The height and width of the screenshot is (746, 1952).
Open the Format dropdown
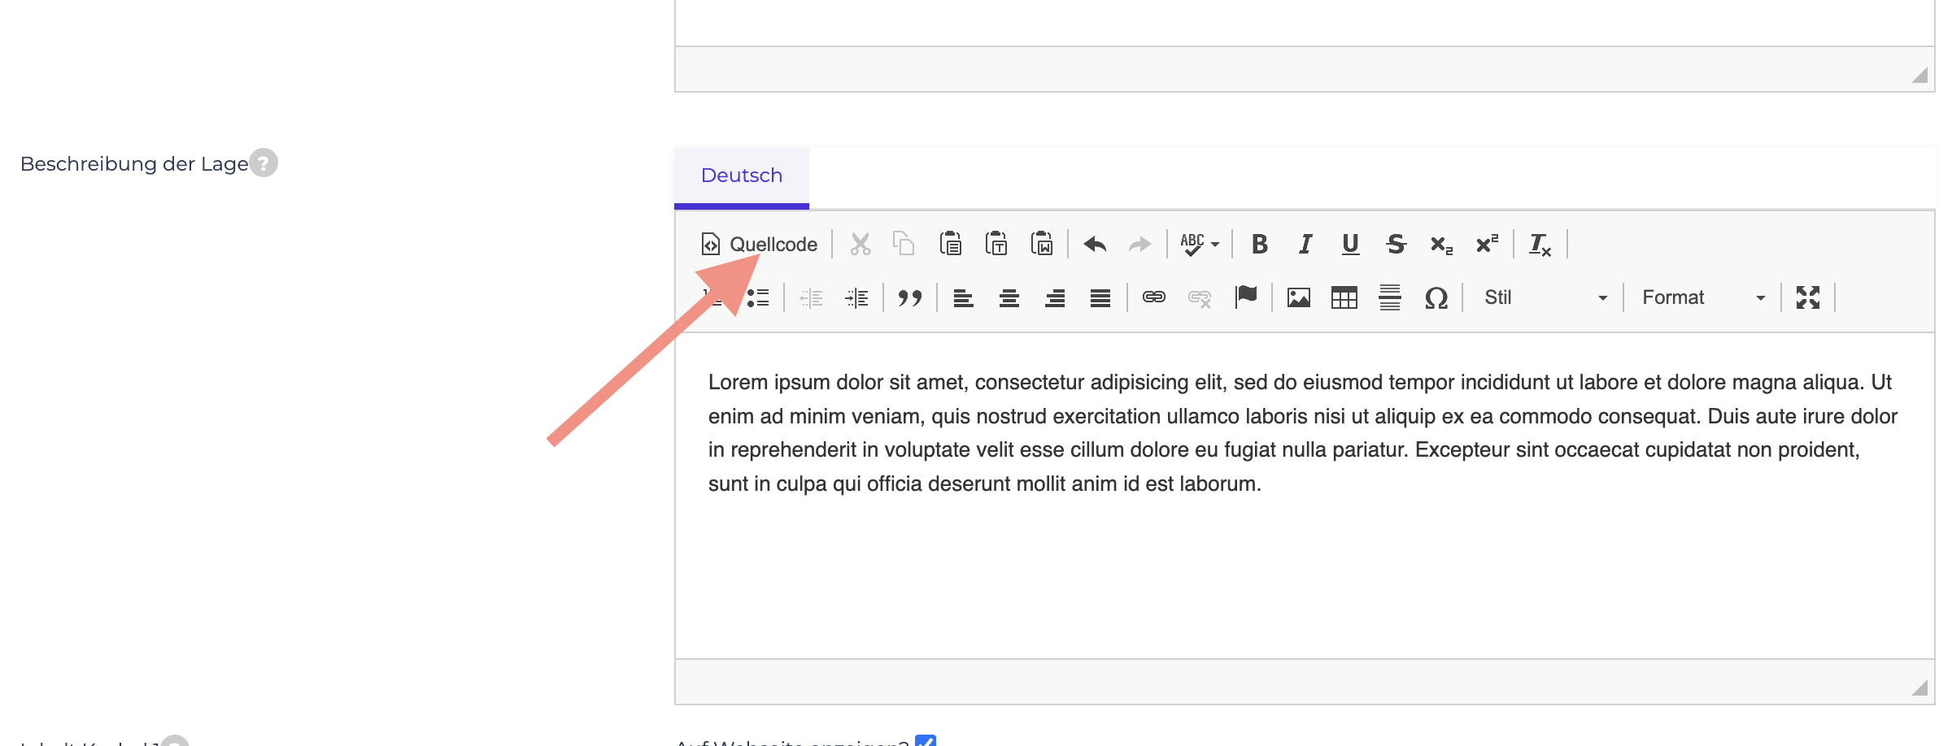point(1703,297)
